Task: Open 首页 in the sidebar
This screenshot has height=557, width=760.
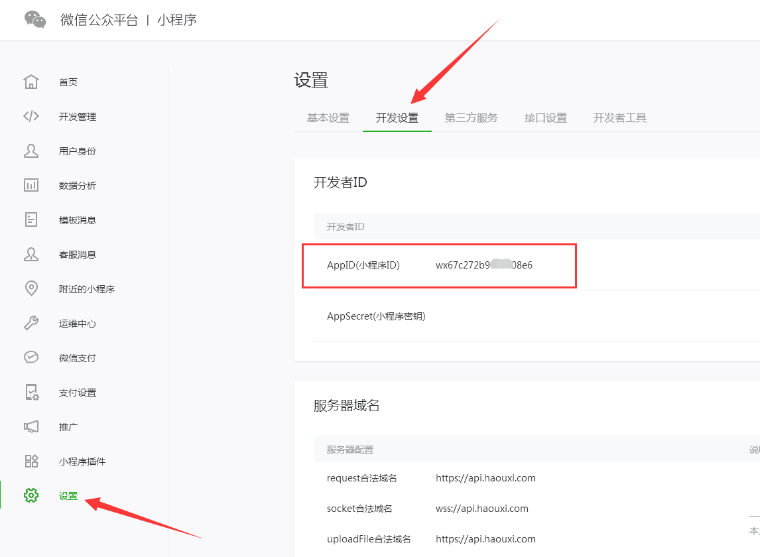Action: [x=68, y=82]
